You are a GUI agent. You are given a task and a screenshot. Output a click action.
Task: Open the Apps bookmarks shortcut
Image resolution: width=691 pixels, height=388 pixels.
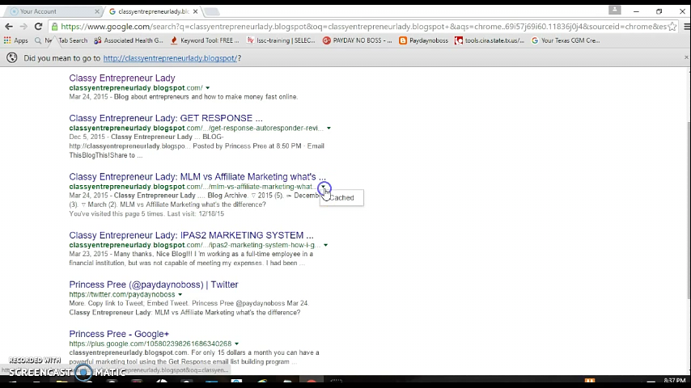[x=16, y=40]
